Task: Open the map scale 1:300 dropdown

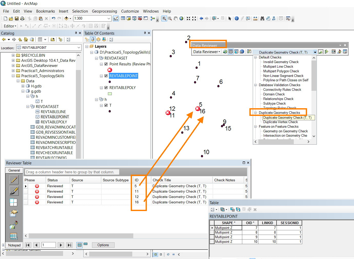Action: click(109, 18)
